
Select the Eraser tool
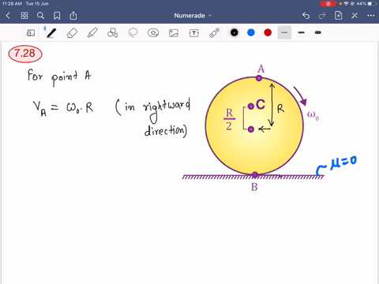pos(72,33)
